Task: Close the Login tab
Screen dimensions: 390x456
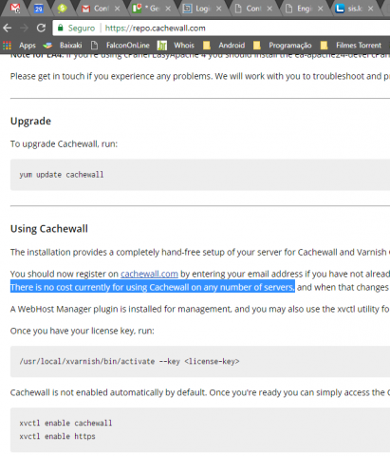Action: coord(218,9)
